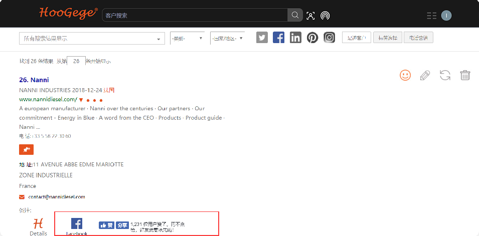Filter results by Instagram icon
The height and width of the screenshot is (236, 479).
click(330, 38)
